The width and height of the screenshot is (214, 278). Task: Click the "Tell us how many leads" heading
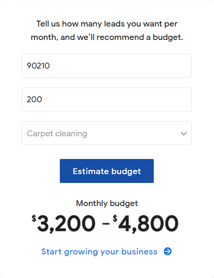pos(107,24)
